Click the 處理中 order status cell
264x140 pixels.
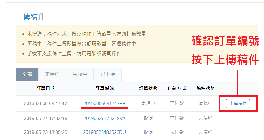[x=148, y=104]
